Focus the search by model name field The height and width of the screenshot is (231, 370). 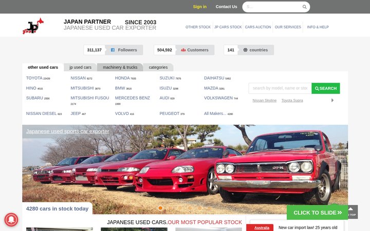coord(280,88)
